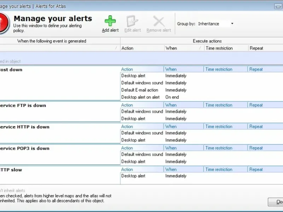Click the top Time restriction column header

pyautogui.click(x=226, y=48)
